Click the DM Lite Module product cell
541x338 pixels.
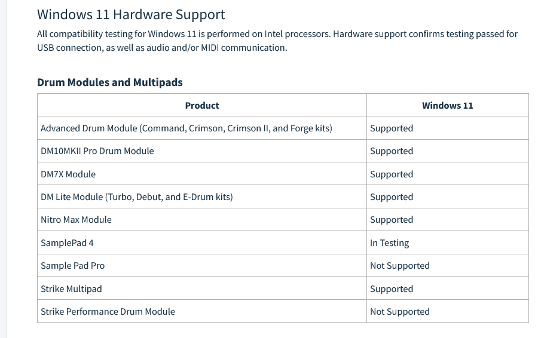coord(202,196)
